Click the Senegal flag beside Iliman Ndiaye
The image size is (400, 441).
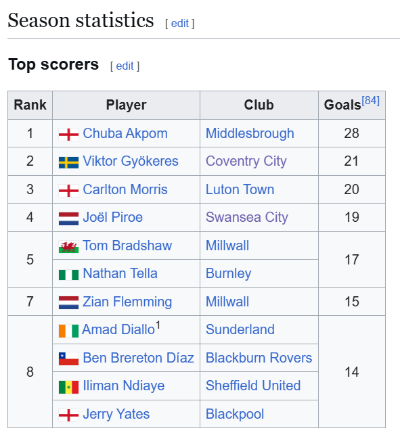68,387
